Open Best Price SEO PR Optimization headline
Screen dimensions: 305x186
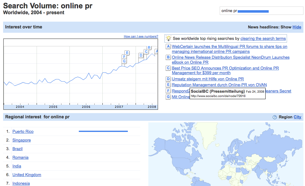225,68
